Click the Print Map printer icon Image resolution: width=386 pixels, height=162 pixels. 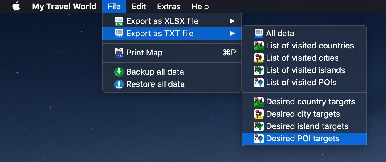tap(119, 53)
